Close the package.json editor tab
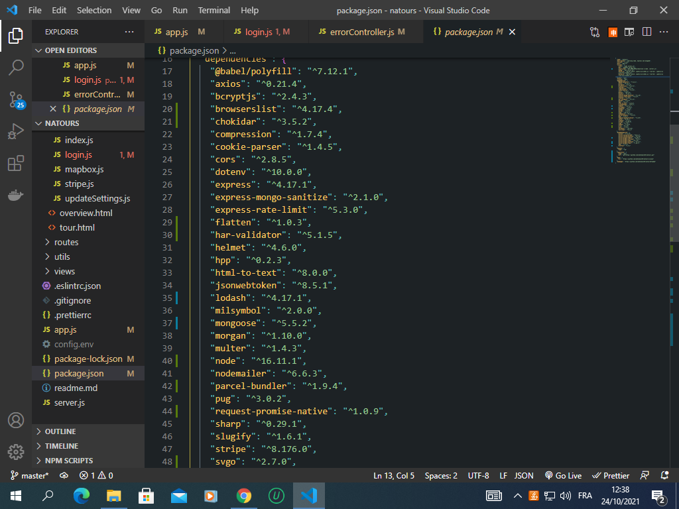The image size is (679, 509). click(x=512, y=32)
